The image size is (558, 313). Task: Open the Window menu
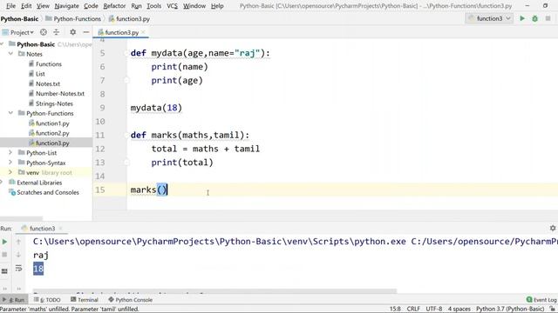pyautogui.click(x=194, y=6)
